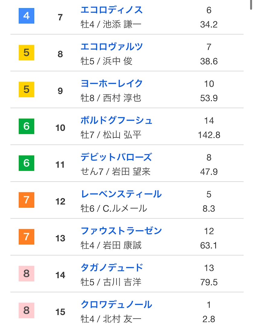Click yellow frame 5 badge beside エコロヴァルツ
This screenshot has height=333, width=254.
click(27, 53)
